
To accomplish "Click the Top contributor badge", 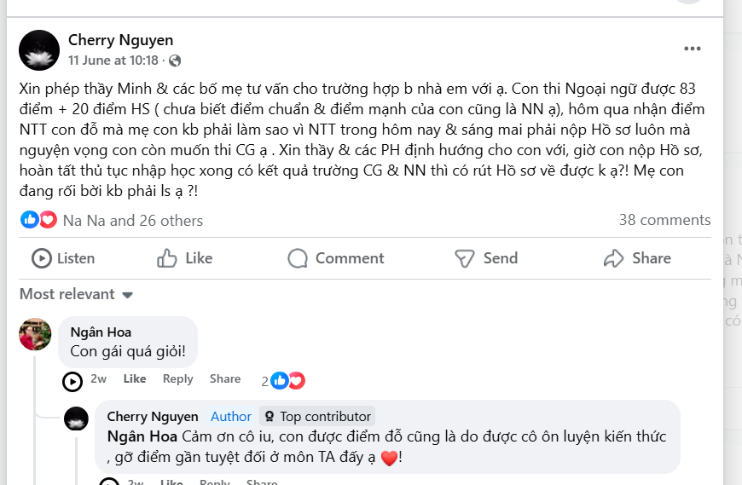I will point(317,416).
